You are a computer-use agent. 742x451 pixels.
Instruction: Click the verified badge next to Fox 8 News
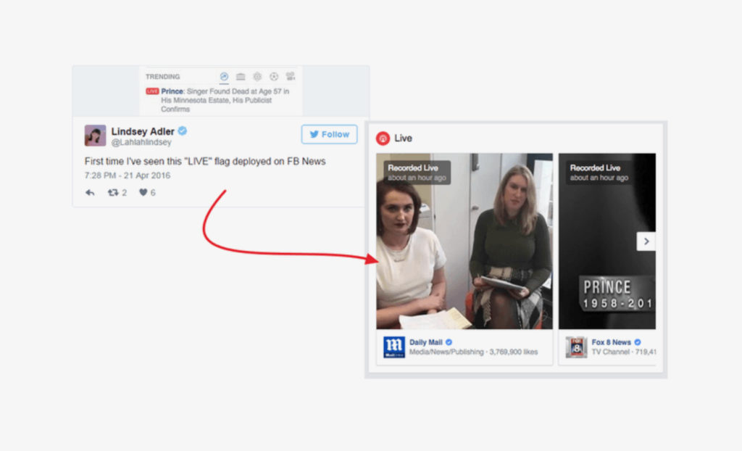pos(638,342)
